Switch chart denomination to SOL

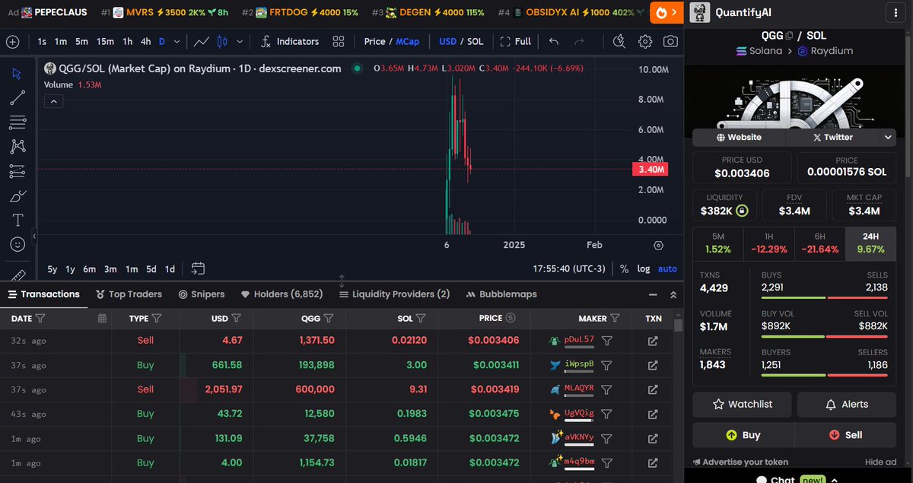475,41
